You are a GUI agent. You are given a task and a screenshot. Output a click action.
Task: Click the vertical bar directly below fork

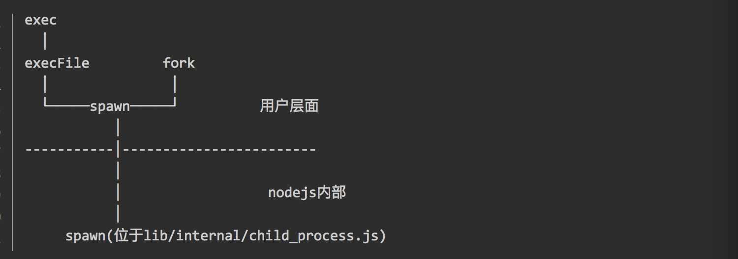point(175,85)
